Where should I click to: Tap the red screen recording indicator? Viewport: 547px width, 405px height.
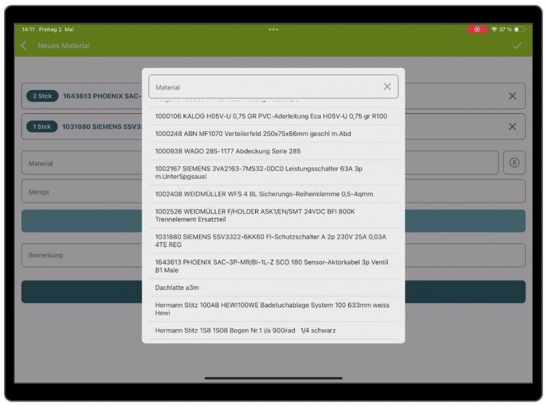point(477,29)
